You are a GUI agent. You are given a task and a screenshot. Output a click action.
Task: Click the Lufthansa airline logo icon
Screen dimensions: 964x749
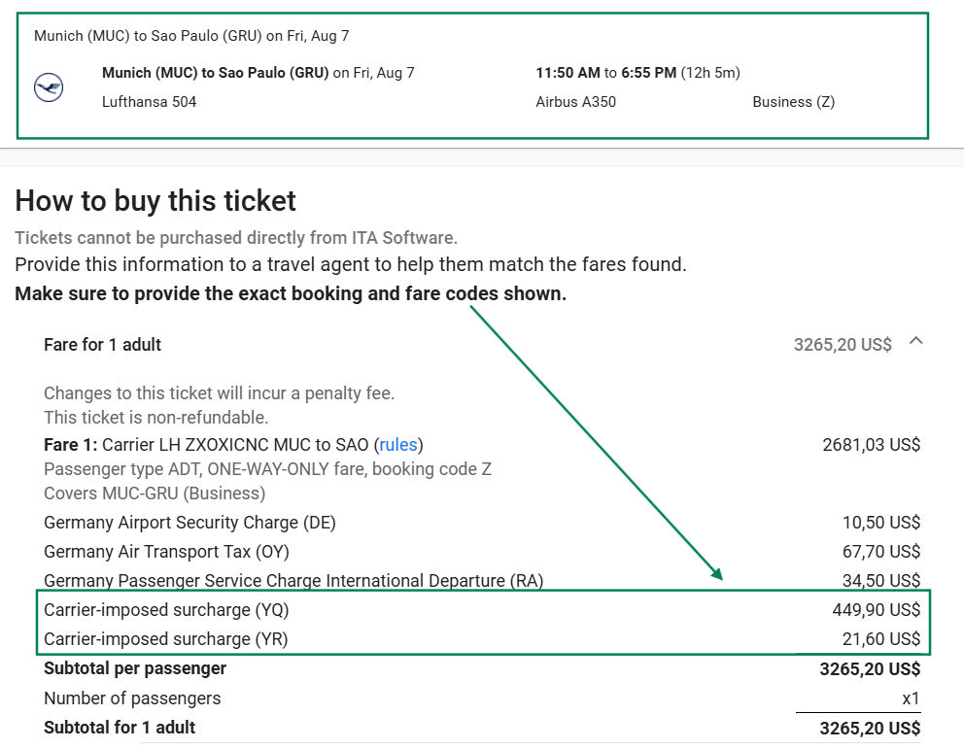click(49, 87)
